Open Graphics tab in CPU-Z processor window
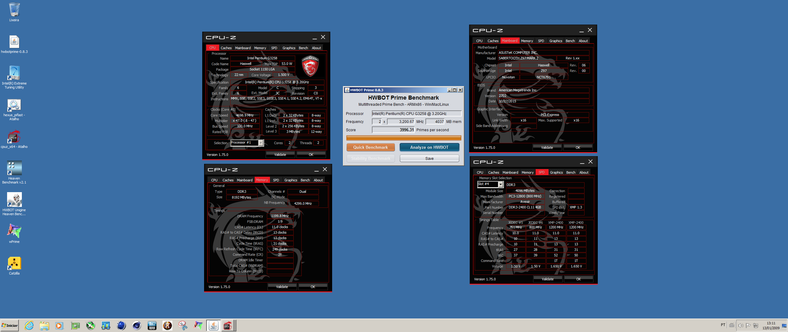 pyautogui.click(x=289, y=48)
